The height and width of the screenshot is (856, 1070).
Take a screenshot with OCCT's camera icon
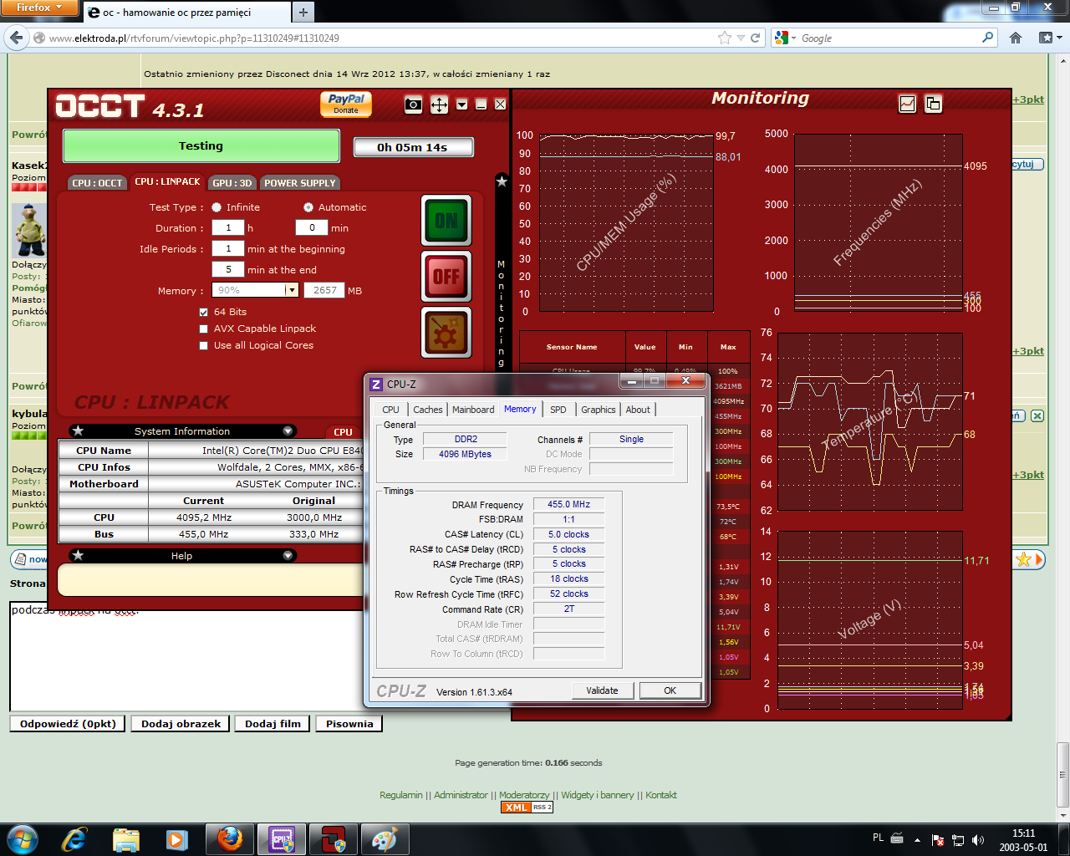pos(413,104)
